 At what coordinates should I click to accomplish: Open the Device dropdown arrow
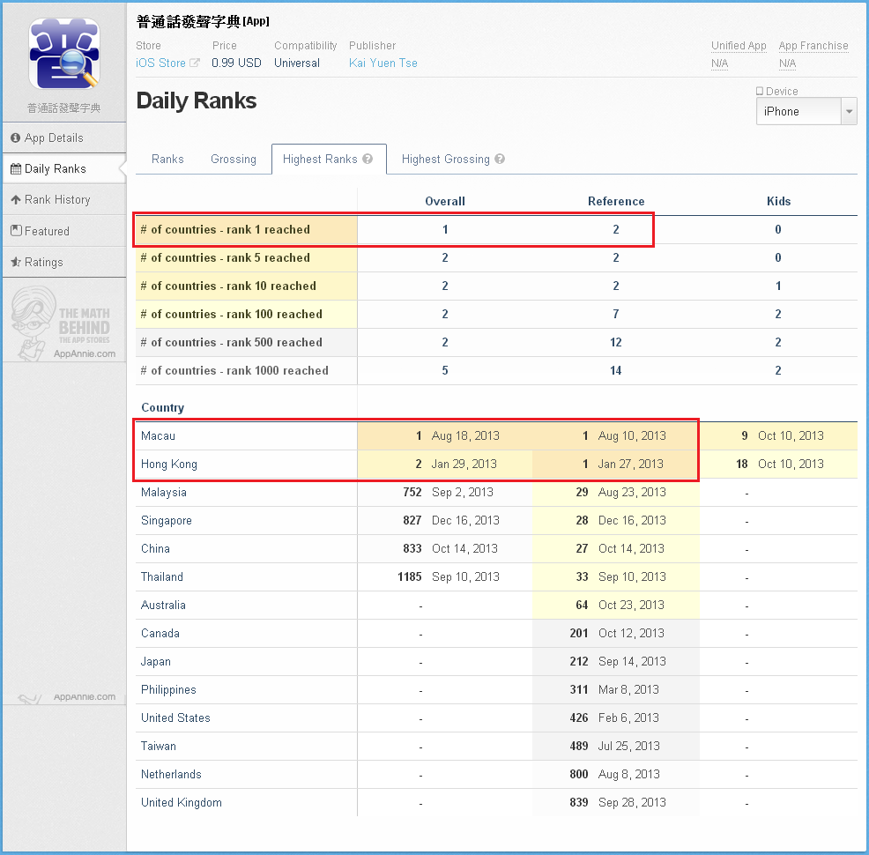coord(850,112)
